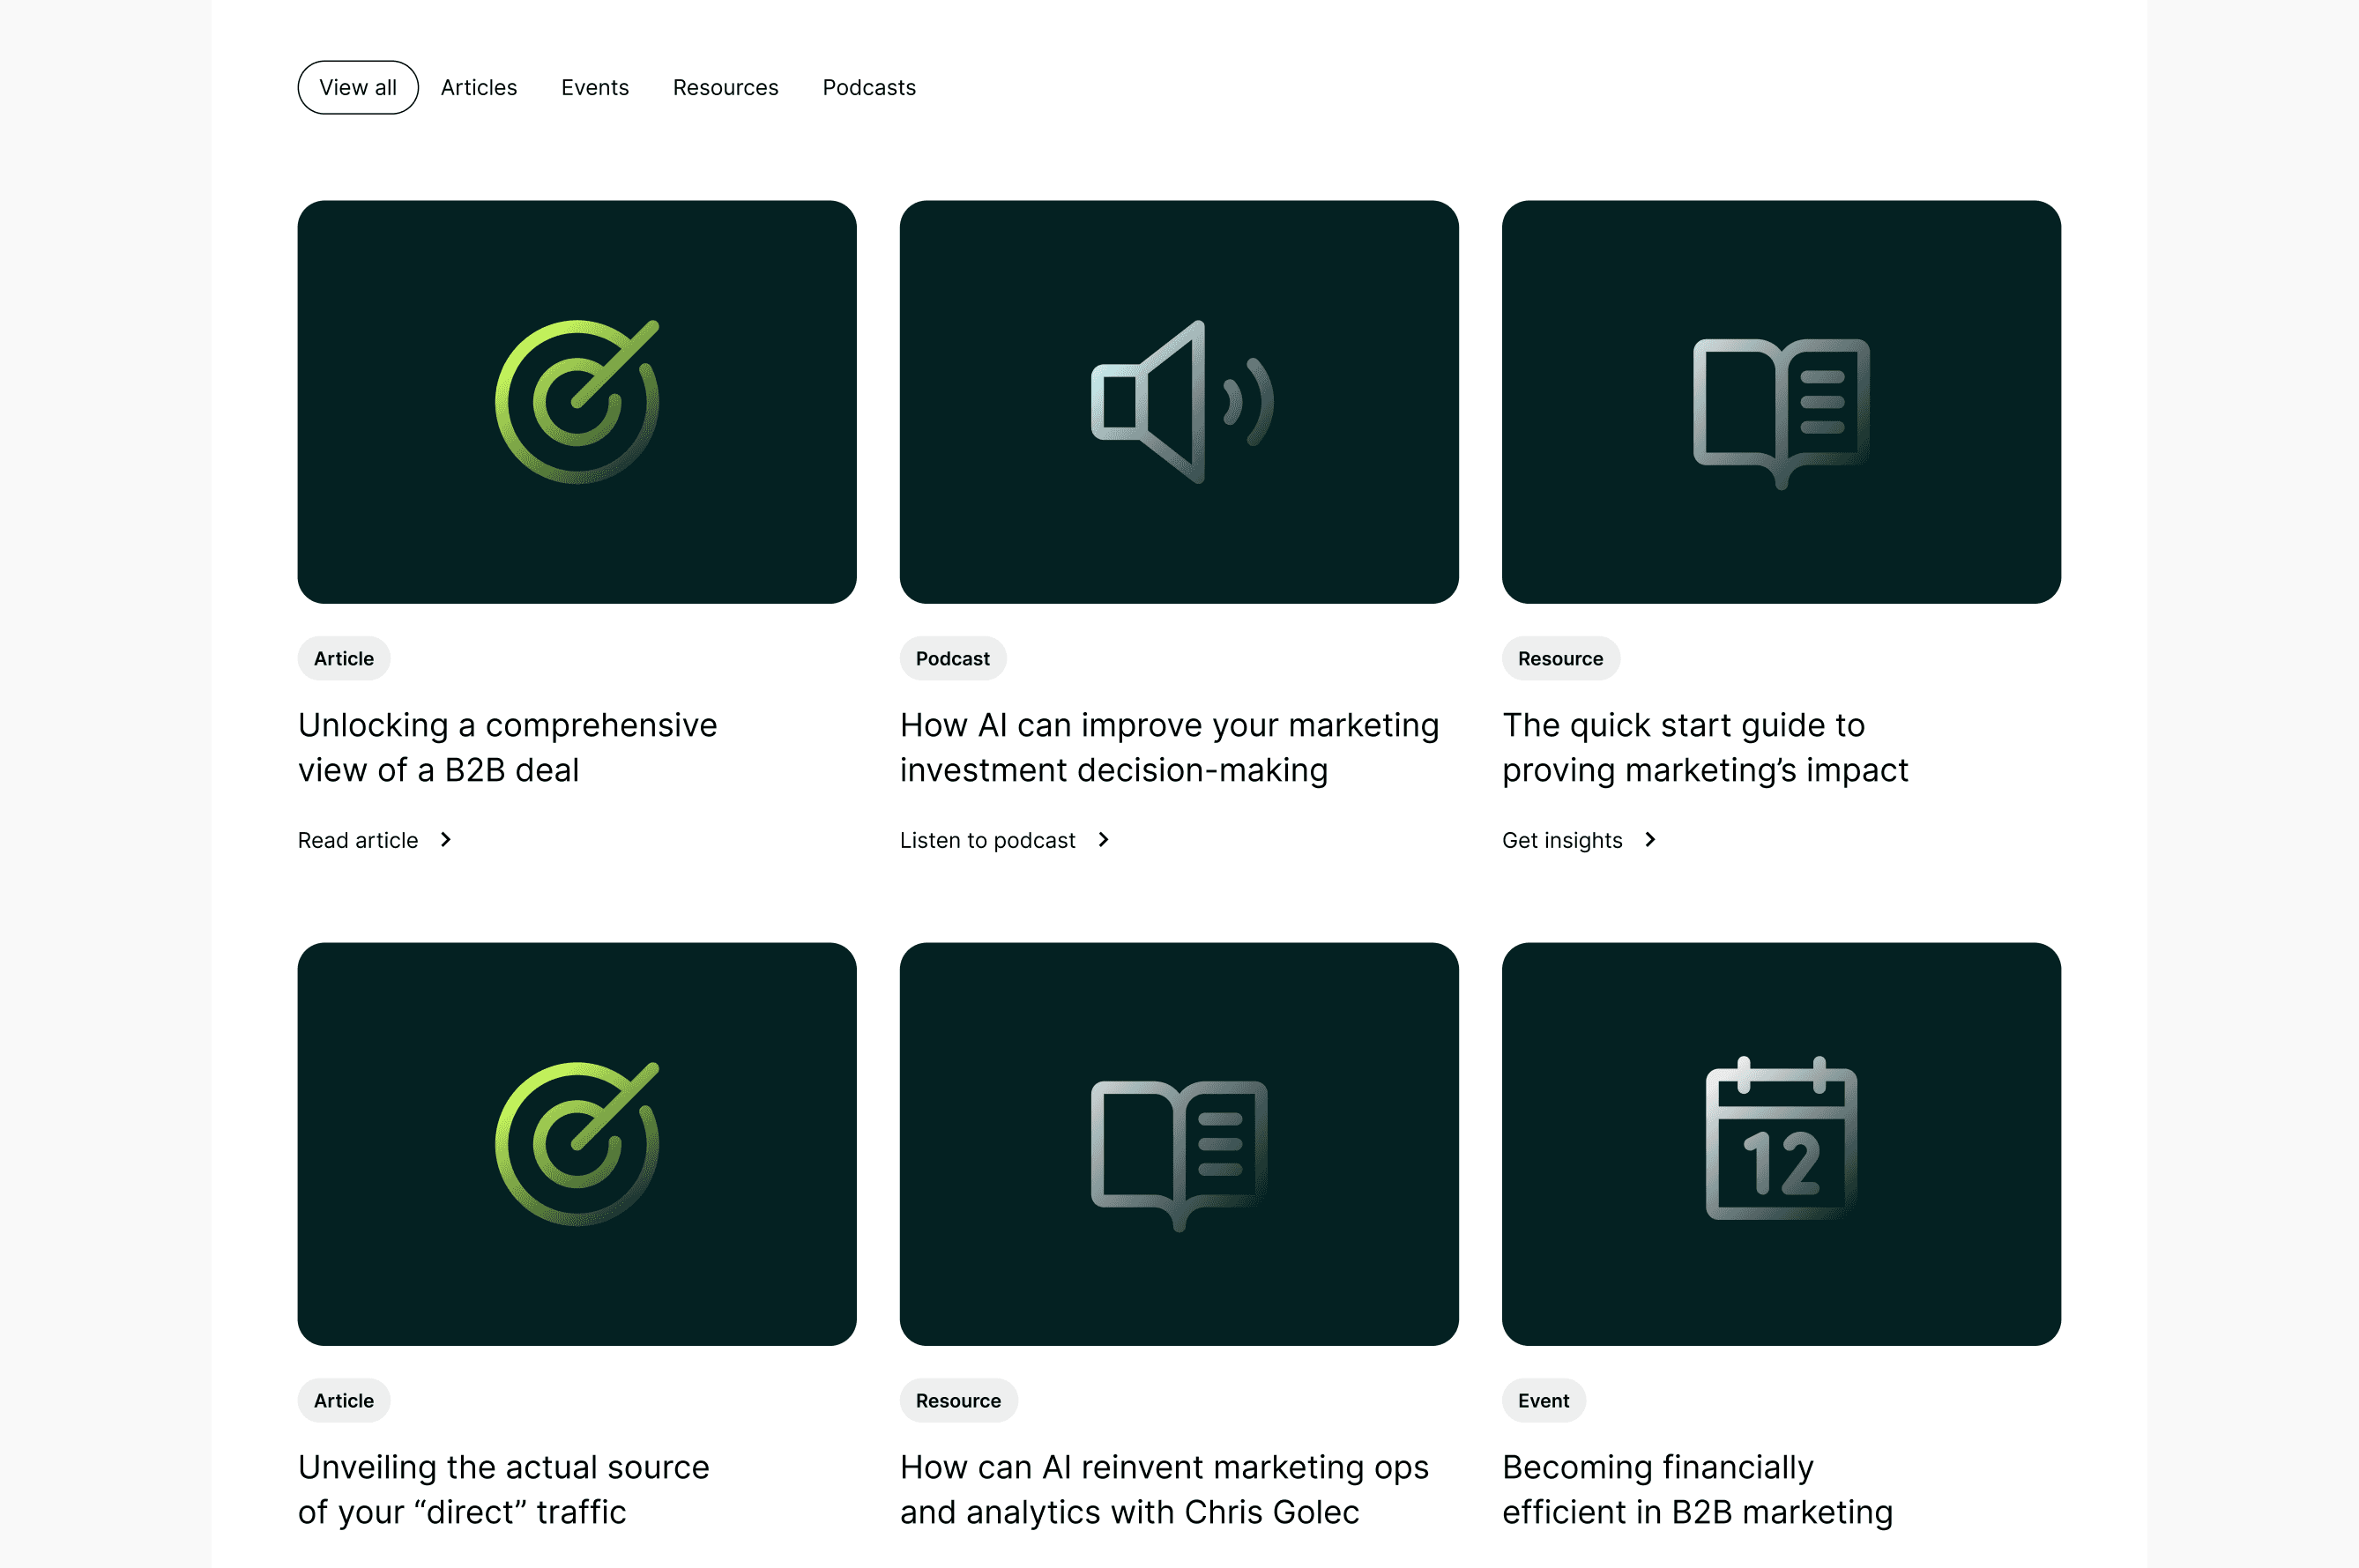
Task: Click the chevron arrow next to Get insights
Action: tap(1651, 840)
